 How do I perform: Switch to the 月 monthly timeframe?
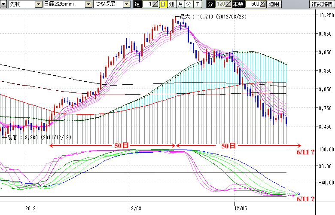click(x=180, y=4)
